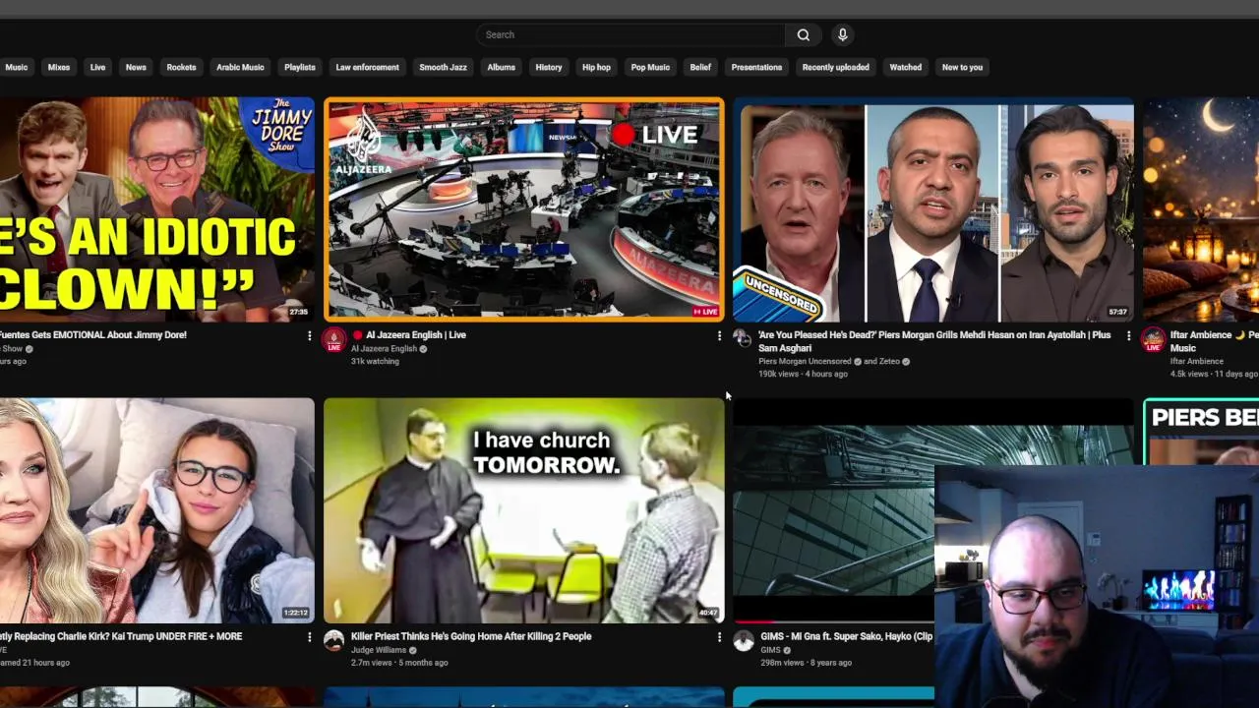Open three-dot menu for Killer Priest video
Image resolution: width=1259 pixels, height=708 pixels.
point(719,637)
